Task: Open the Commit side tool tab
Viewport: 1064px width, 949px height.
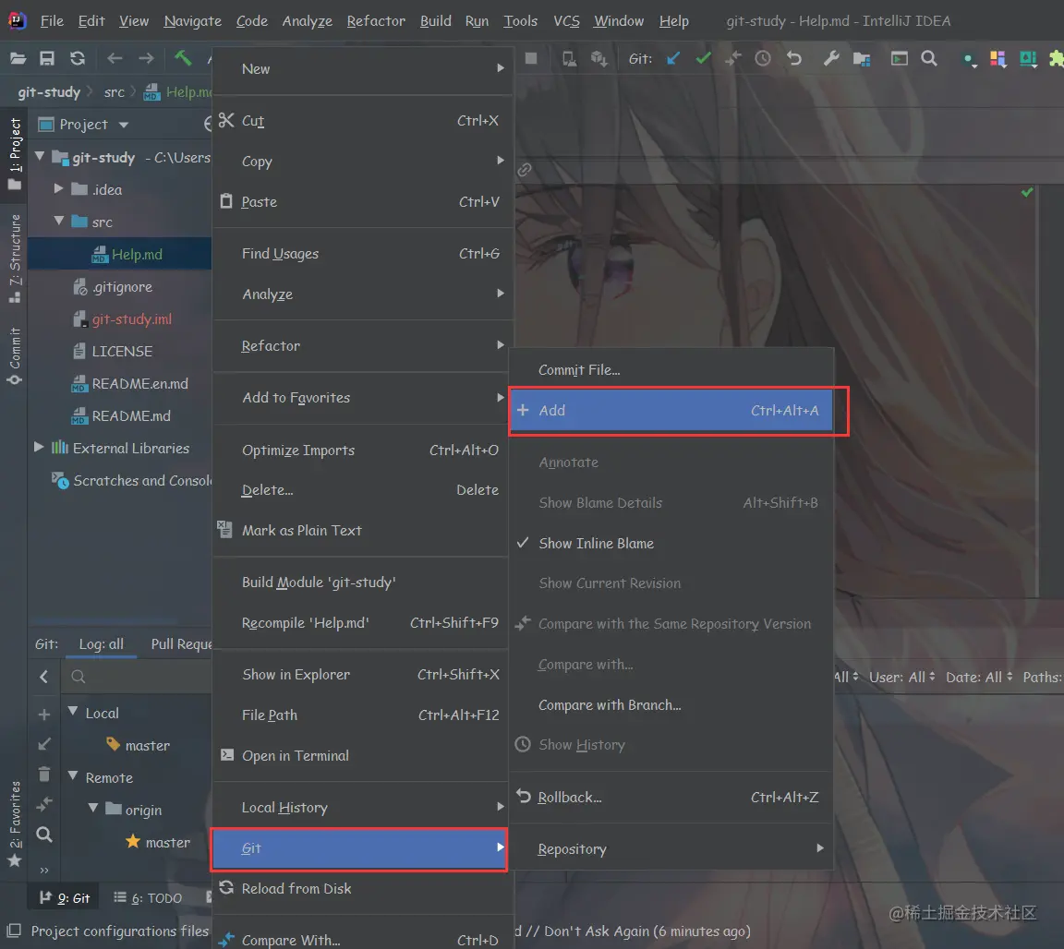Action: 14,355
